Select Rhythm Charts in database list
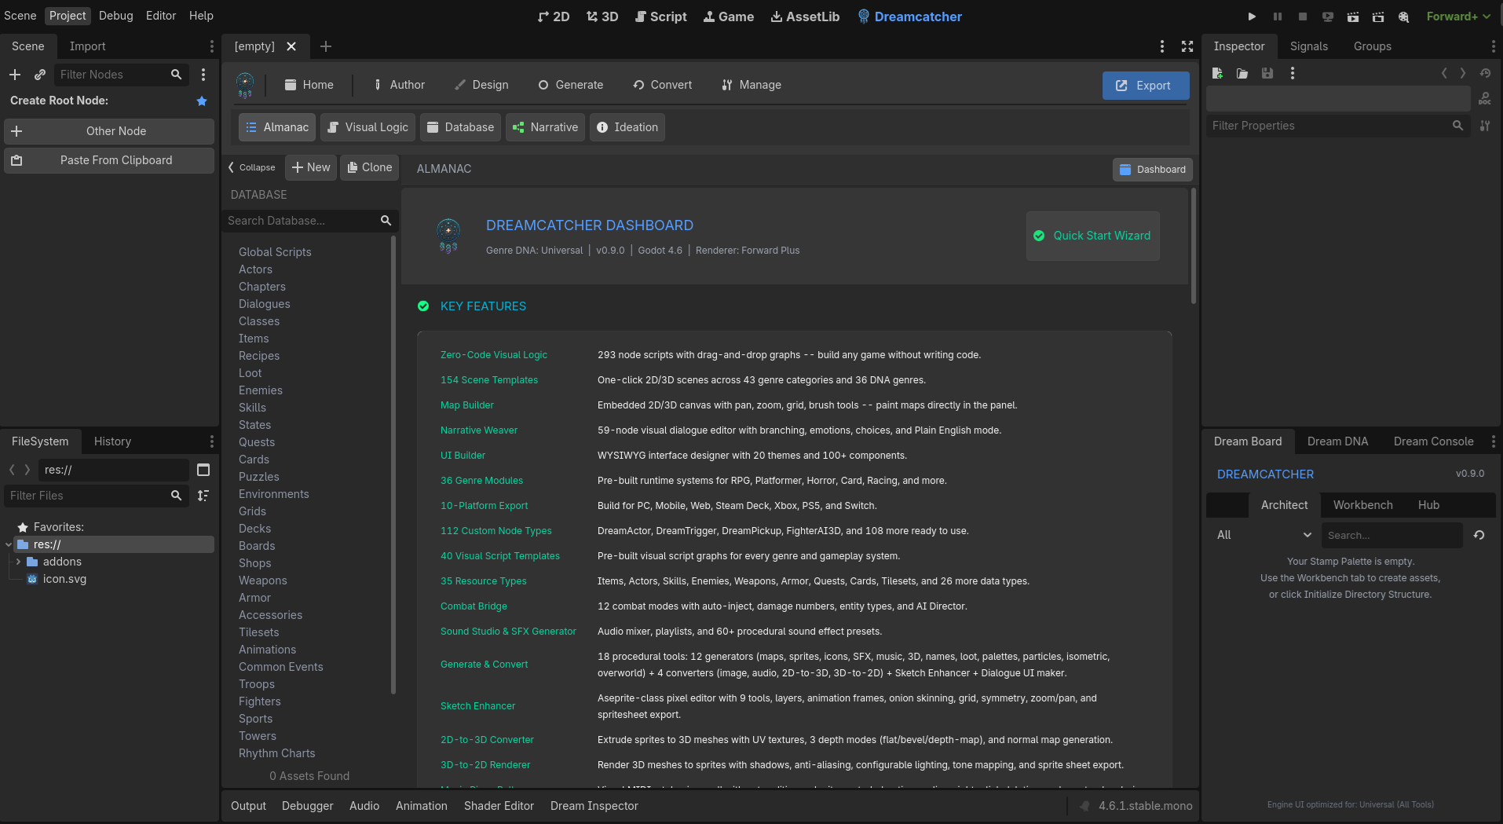This screenshot has height=824, width=1503. click(x=277, y=753)
